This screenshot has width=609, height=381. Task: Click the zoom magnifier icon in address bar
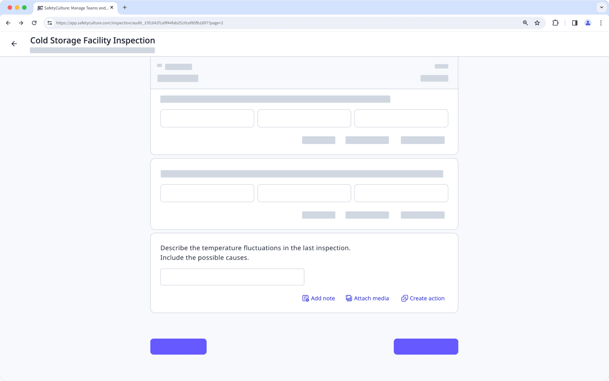pos(525,22)
